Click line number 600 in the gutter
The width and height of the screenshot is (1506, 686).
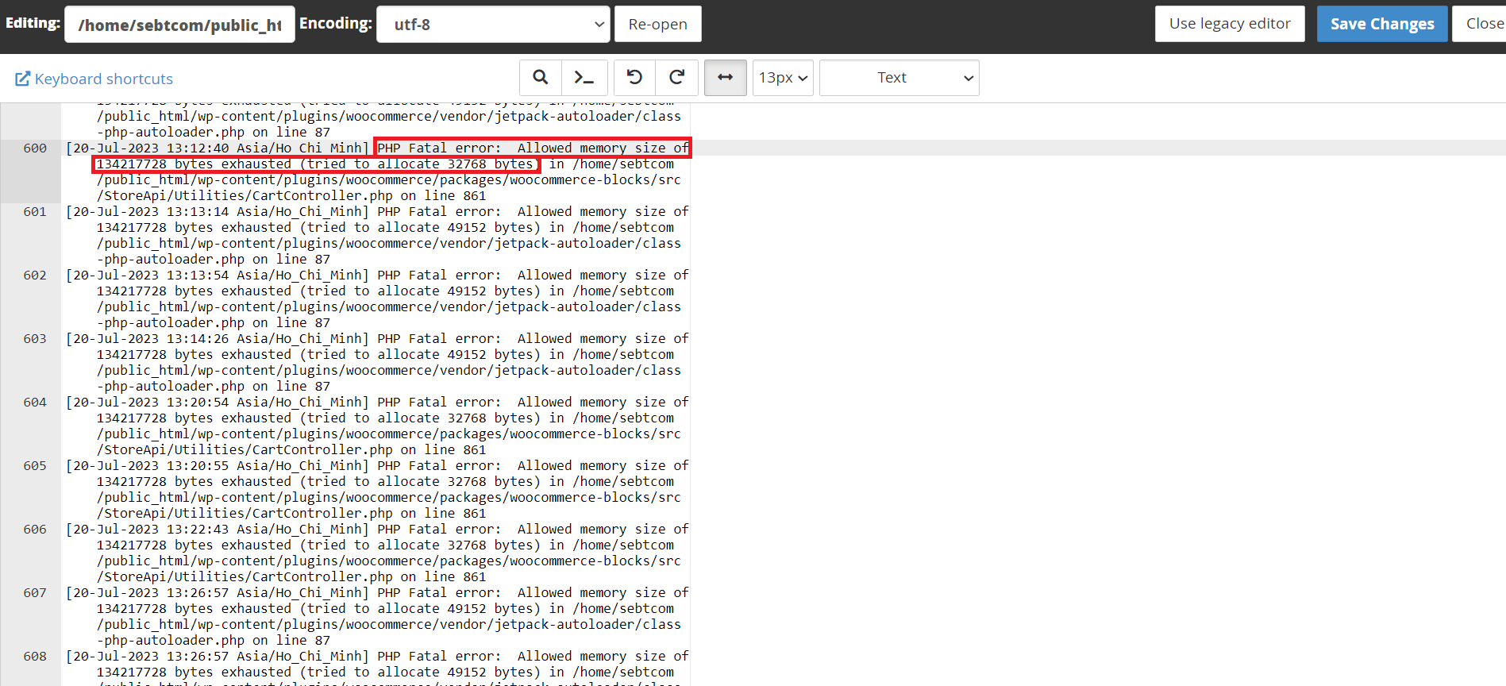(35, 148)
